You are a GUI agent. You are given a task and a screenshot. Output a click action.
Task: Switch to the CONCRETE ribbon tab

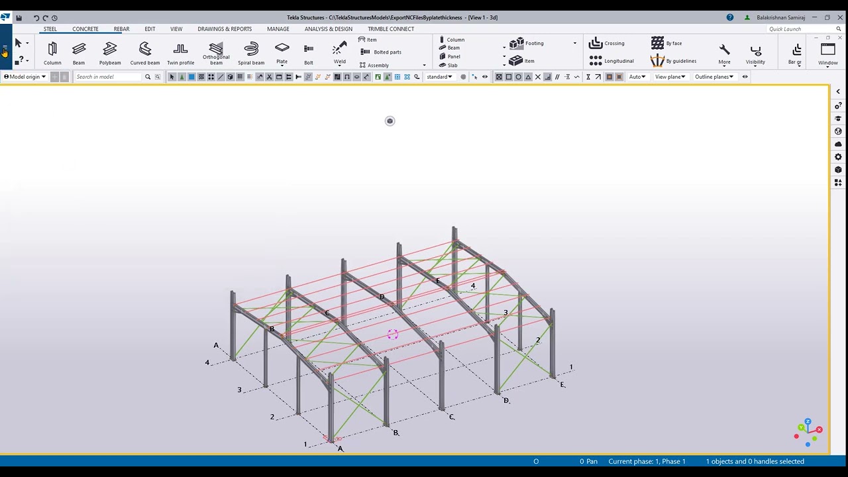pyautogui.click(x=85, y=29)
